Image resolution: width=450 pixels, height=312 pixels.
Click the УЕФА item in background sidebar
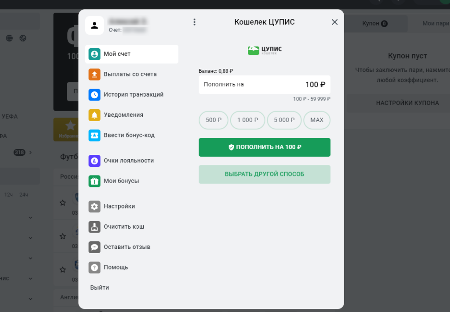click(10, 117)
